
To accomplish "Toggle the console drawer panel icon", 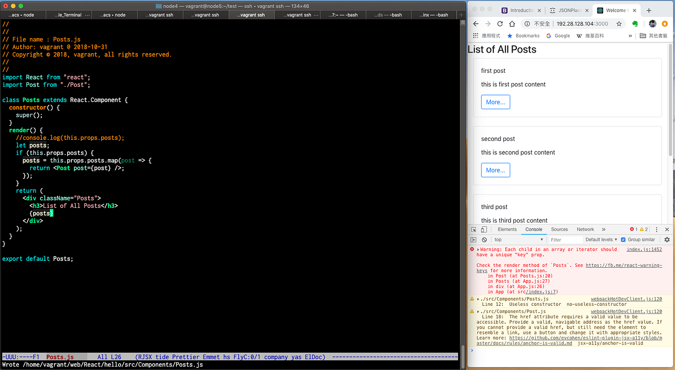I will 473,239.
